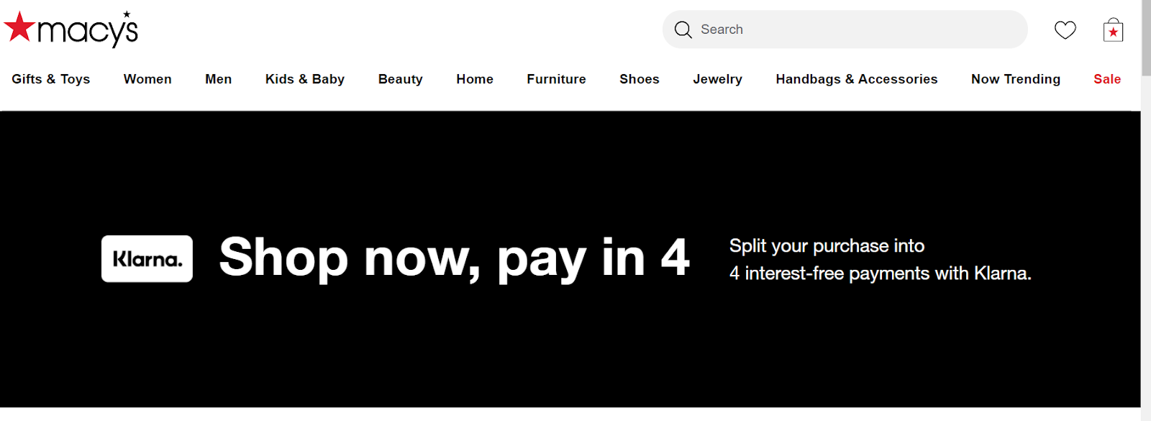The image size is (1151, 421).
Task: Open the Now Trending menu
Action: coord(1016,79)
